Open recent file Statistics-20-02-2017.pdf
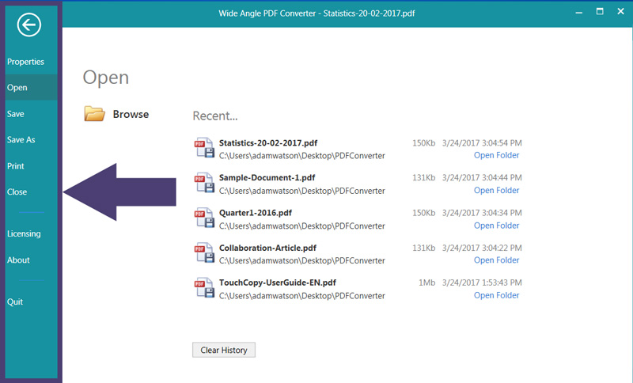The image size is (633, 383). pos(268,143)
